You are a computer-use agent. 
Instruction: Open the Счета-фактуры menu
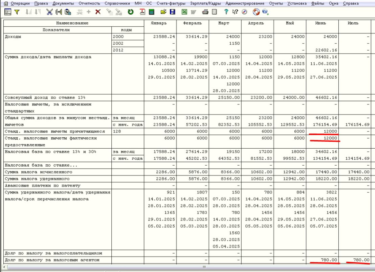pos(171,3)
